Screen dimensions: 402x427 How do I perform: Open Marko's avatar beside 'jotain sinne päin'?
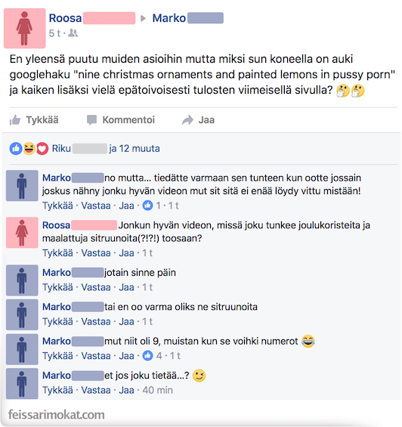tap(22, 280)
